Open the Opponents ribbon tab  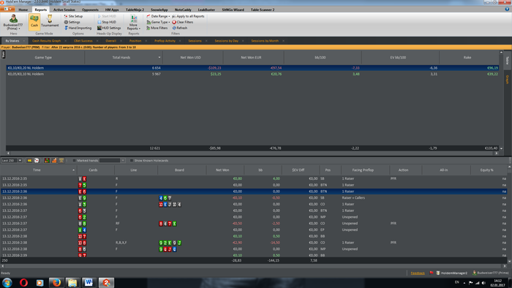[90, 10]
